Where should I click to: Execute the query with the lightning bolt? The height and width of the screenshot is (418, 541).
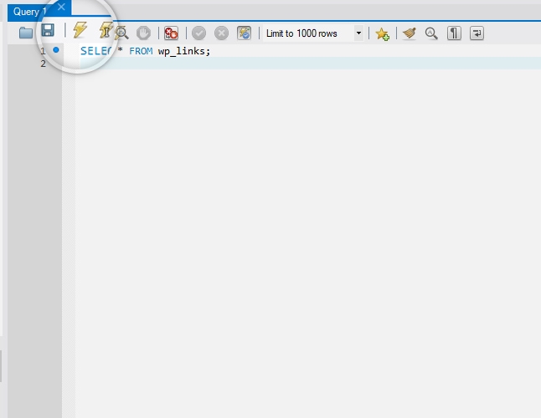(x=80, y=29)
